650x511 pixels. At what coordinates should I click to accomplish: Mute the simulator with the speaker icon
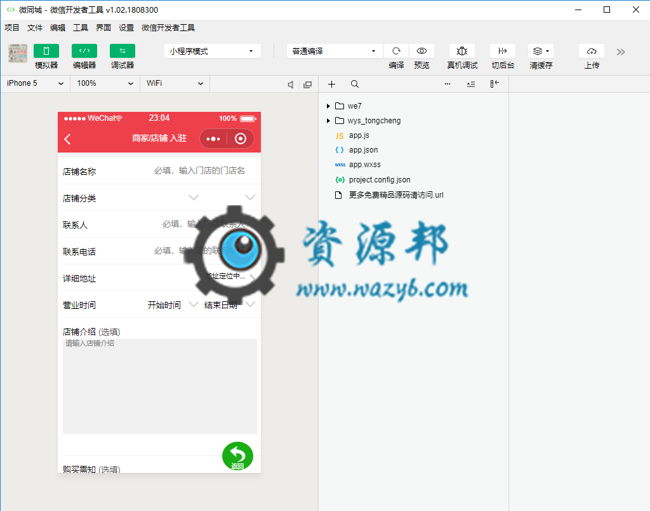pyautogui.click(x=291, y=85)
